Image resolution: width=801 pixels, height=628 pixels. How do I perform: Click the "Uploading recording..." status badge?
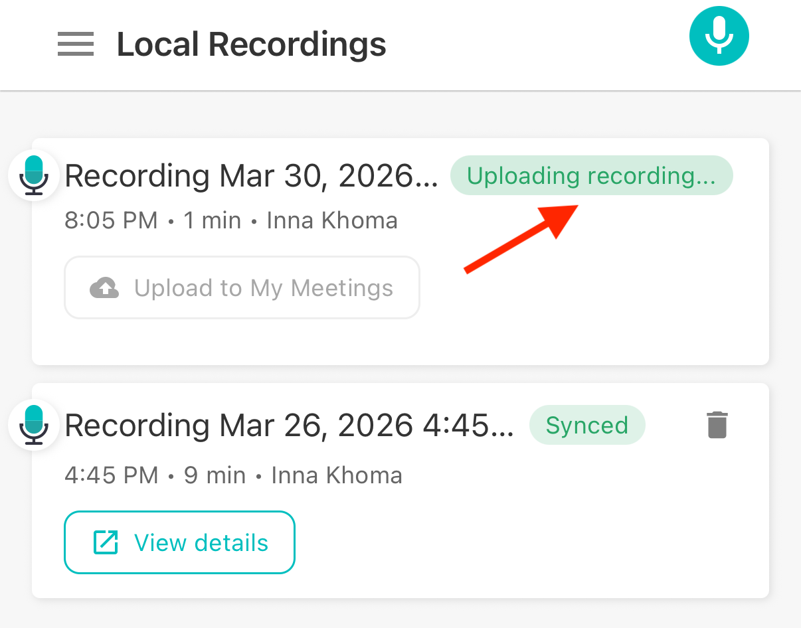(591, 176)
